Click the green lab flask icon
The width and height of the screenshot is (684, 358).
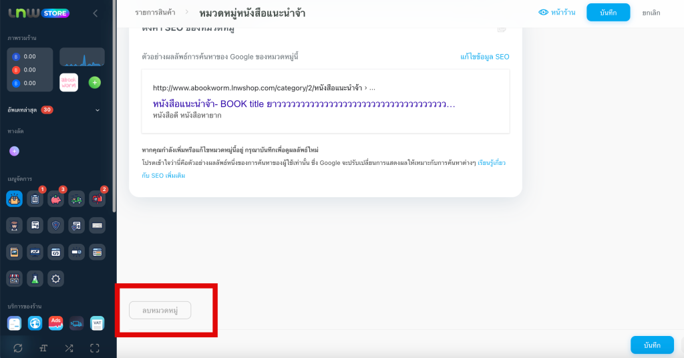click(x=35, y=279)
